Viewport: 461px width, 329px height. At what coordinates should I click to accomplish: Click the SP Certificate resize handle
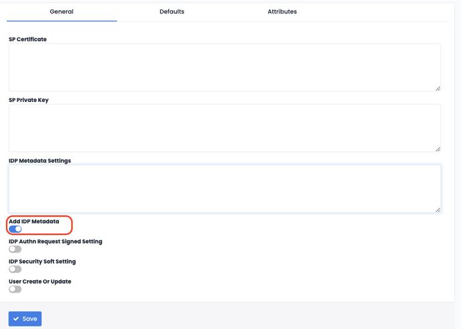438,88
